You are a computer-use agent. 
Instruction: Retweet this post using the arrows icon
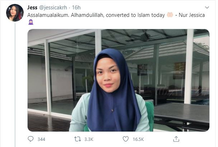(77, 139)
